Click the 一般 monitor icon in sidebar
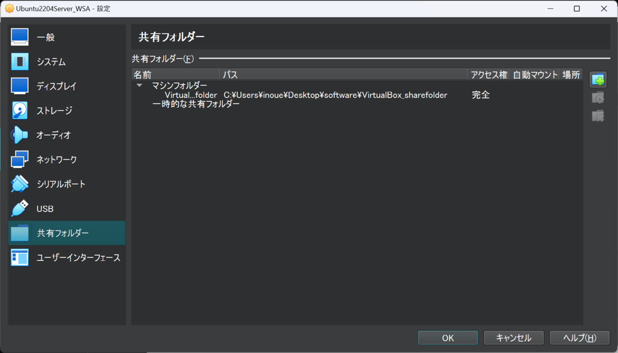618x353 pixels. [20, 37]
